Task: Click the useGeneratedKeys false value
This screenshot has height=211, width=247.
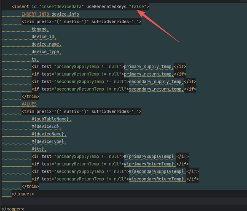Action: [x=138, y=7]
